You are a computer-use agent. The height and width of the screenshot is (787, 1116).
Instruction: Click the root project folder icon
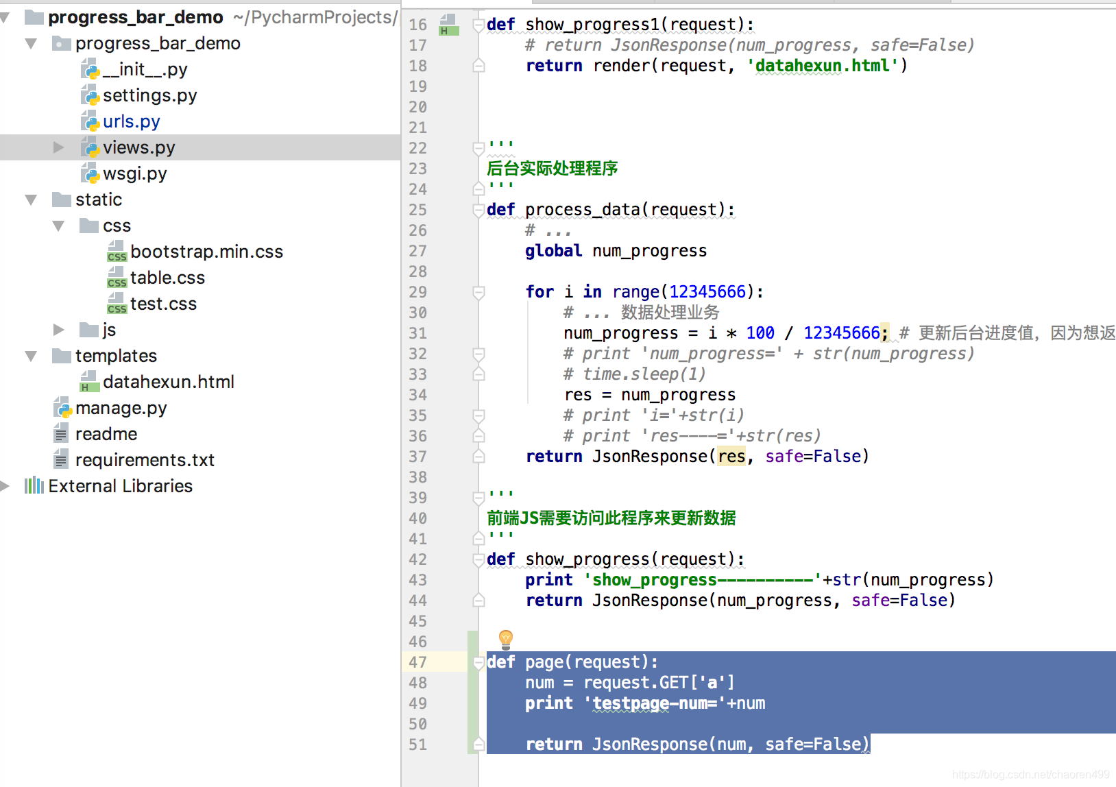tap(34, 17)
